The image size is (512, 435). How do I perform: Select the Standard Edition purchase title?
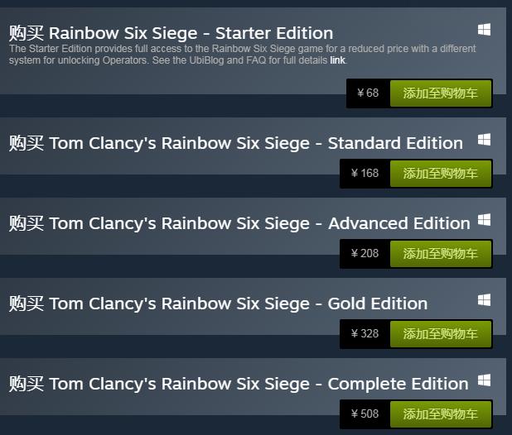pyautogui.click(x=235, y=143)
